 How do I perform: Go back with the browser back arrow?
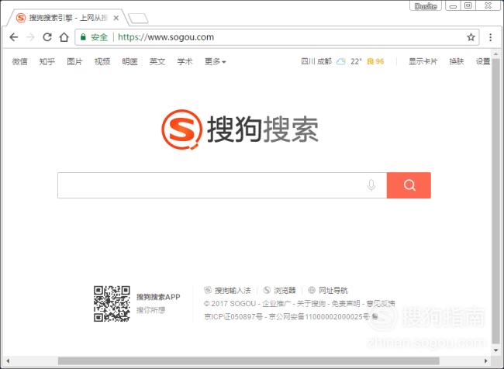click(14, 37)
